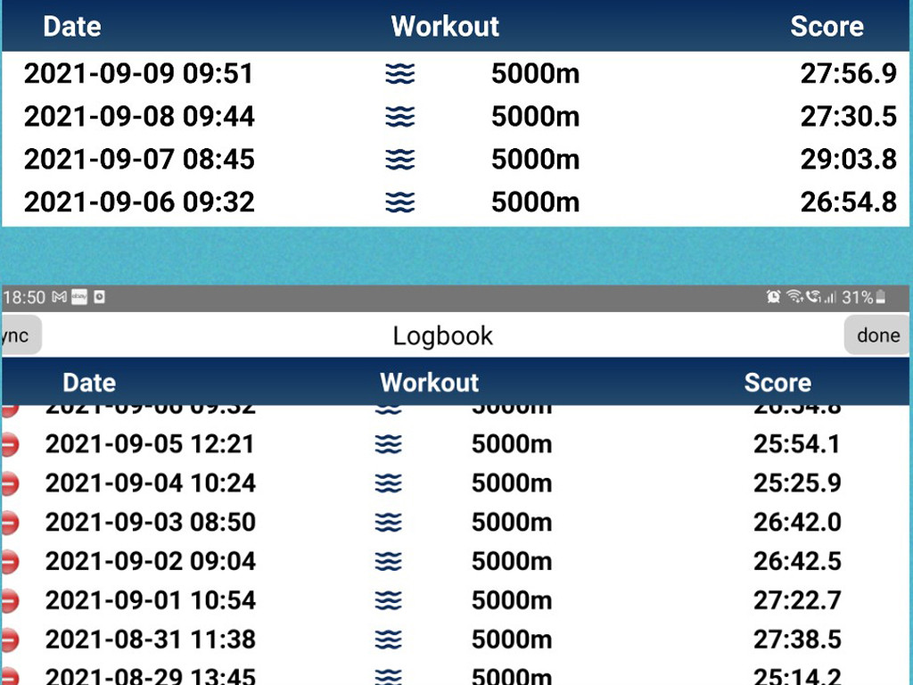
Task: Open the 2021-09-09 09:51 workout row
Action: [x=138, y=74]
